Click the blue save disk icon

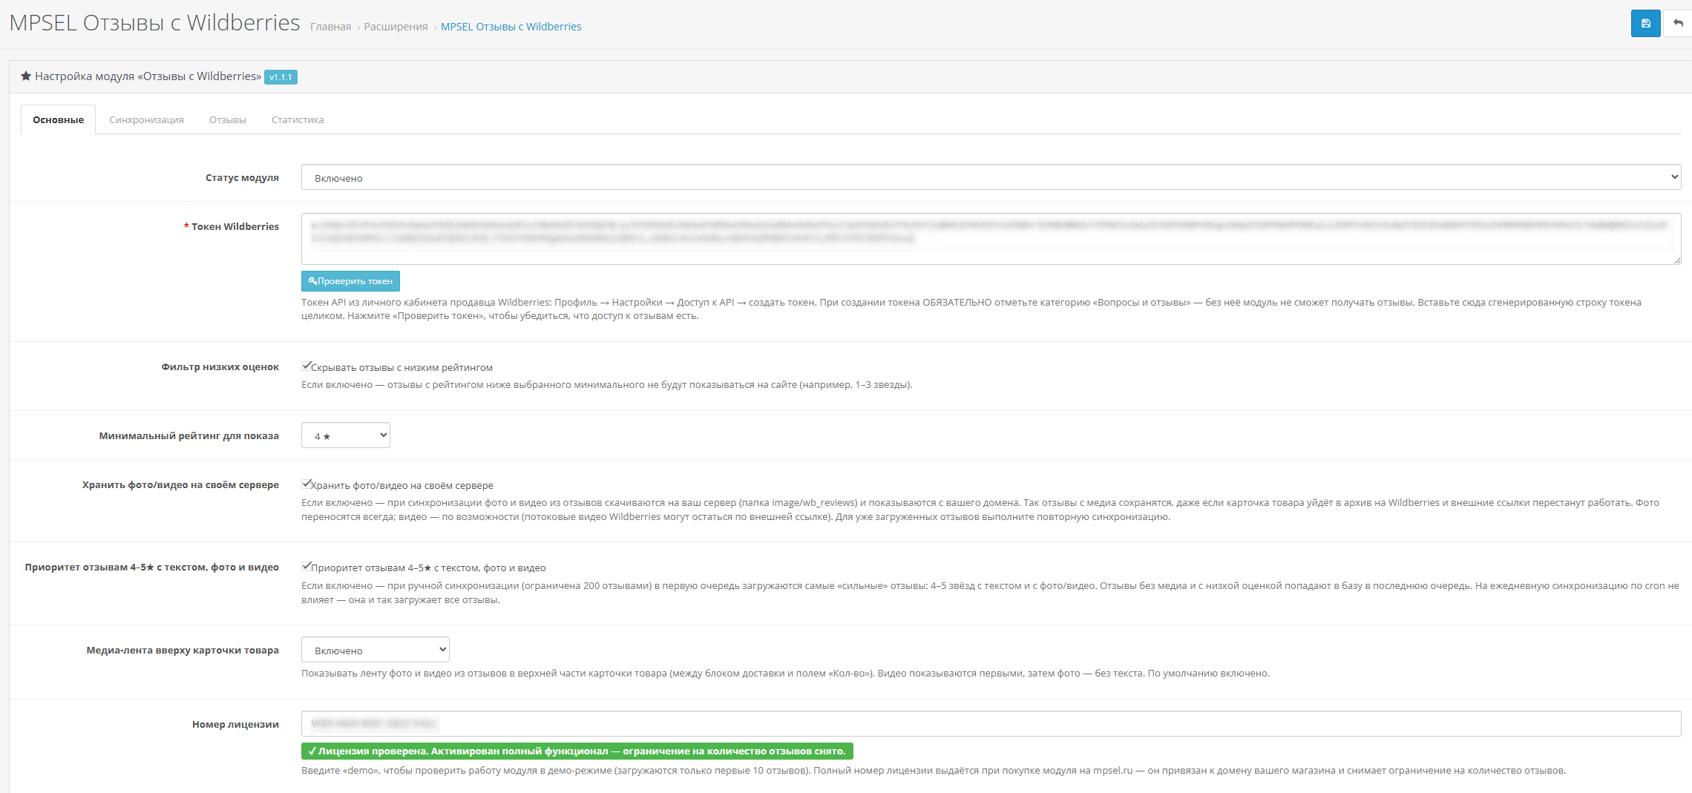1645,24
